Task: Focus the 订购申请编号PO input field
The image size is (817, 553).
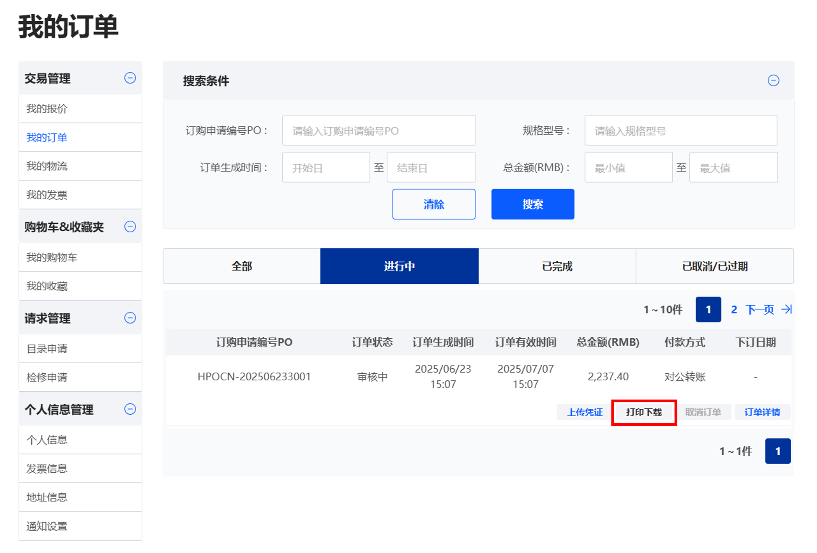Action: (x=379, y=130)
